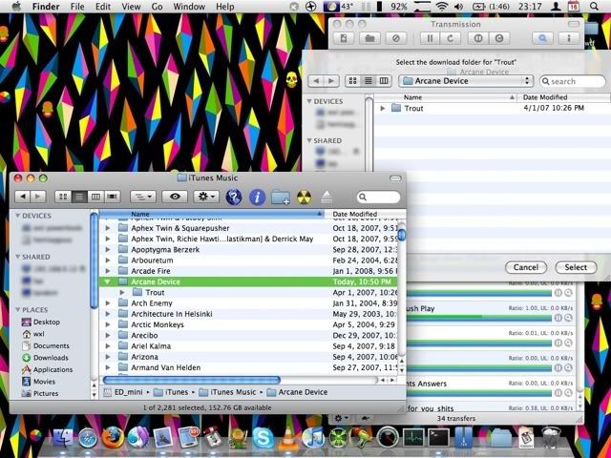Open Applications in Finder sidebar
The image size is (611, 458).
point(53,369)
